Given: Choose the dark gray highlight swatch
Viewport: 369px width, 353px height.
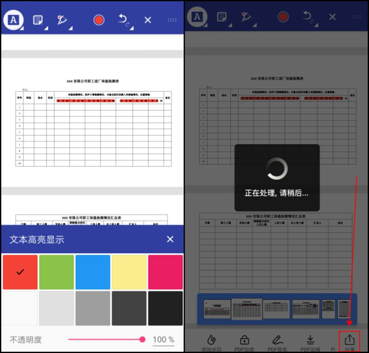Looking at the screenshot, I should coord(129,308).
